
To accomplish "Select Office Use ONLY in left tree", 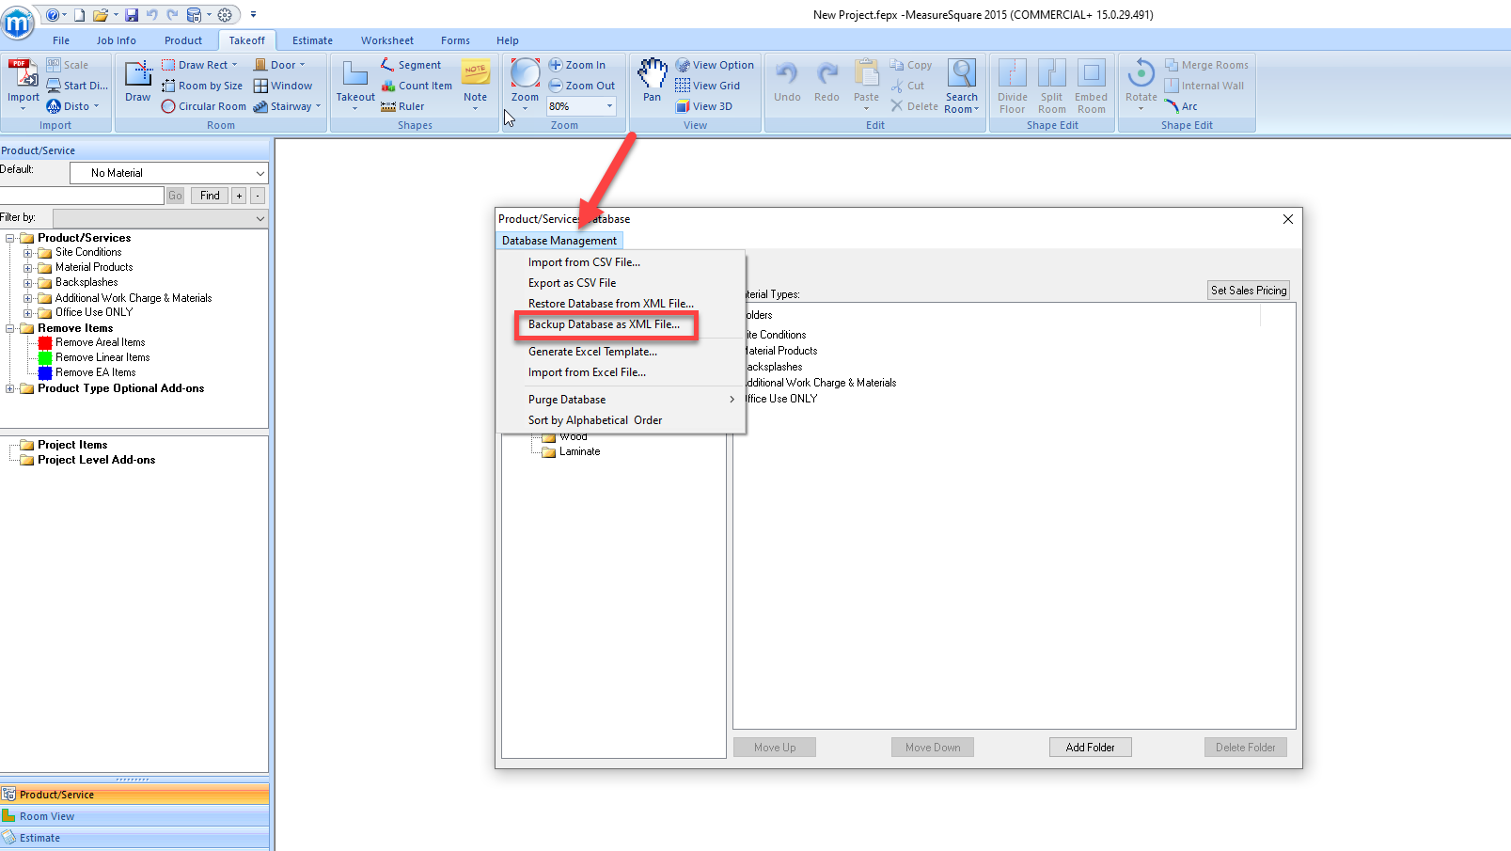I will point(94,312).
